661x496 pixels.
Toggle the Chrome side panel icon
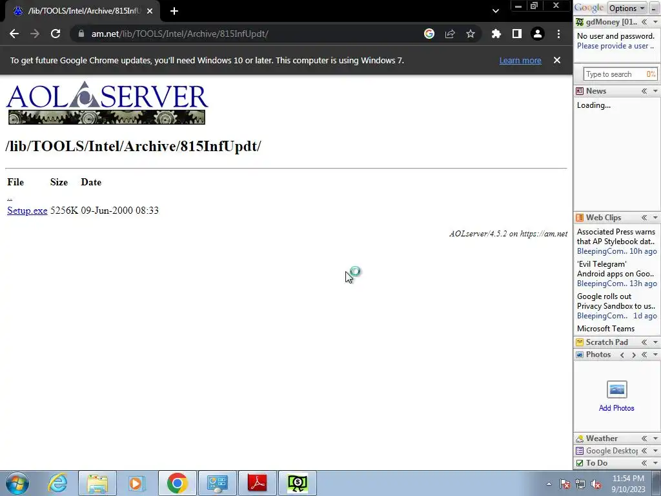pos(517,34)
